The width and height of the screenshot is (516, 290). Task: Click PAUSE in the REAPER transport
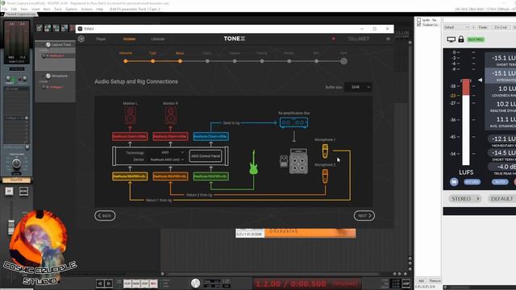coord(136,284)
